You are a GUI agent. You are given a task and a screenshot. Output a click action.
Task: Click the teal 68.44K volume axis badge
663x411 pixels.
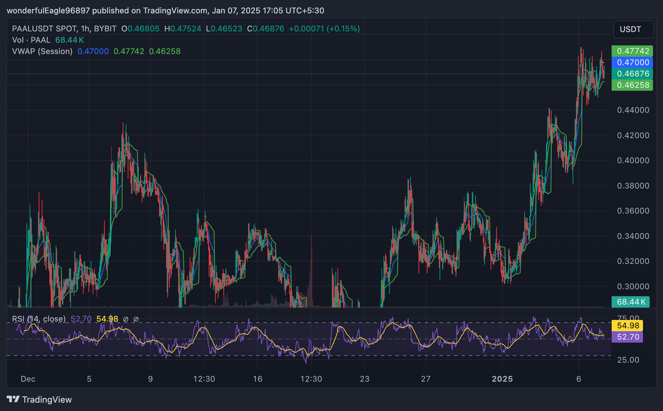coord(631,302)
